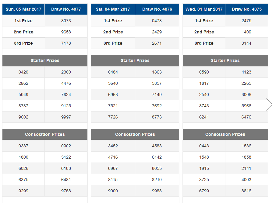Select the Sat, 04 Mar 2017 date header
Image resolution: width=272 pixels, height=206 pixels.
(x=113, y=9)
